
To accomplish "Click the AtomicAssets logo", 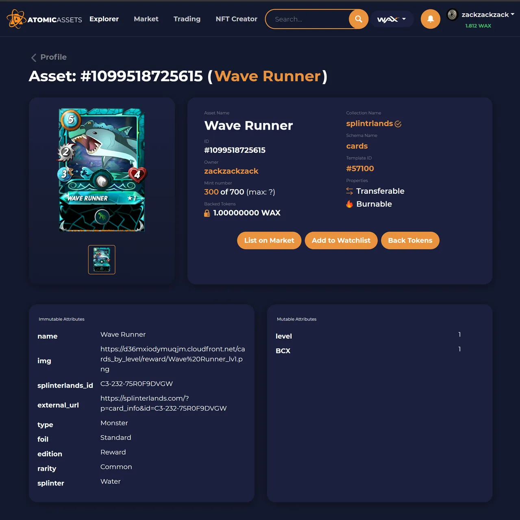I will (44, 19).
